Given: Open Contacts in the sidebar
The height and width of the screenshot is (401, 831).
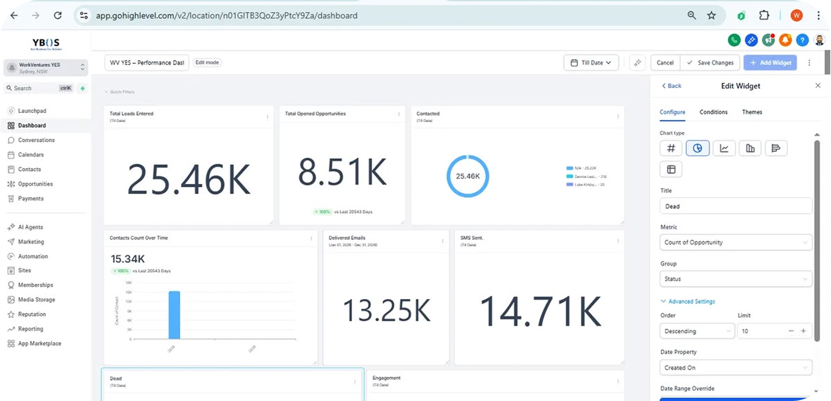Looking at the screenshot, I should [29, 169].
